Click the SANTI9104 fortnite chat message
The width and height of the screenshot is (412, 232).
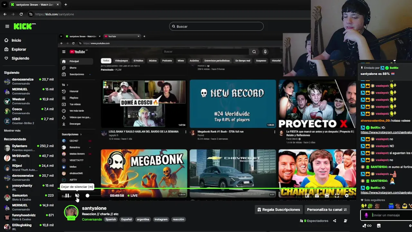386,167
